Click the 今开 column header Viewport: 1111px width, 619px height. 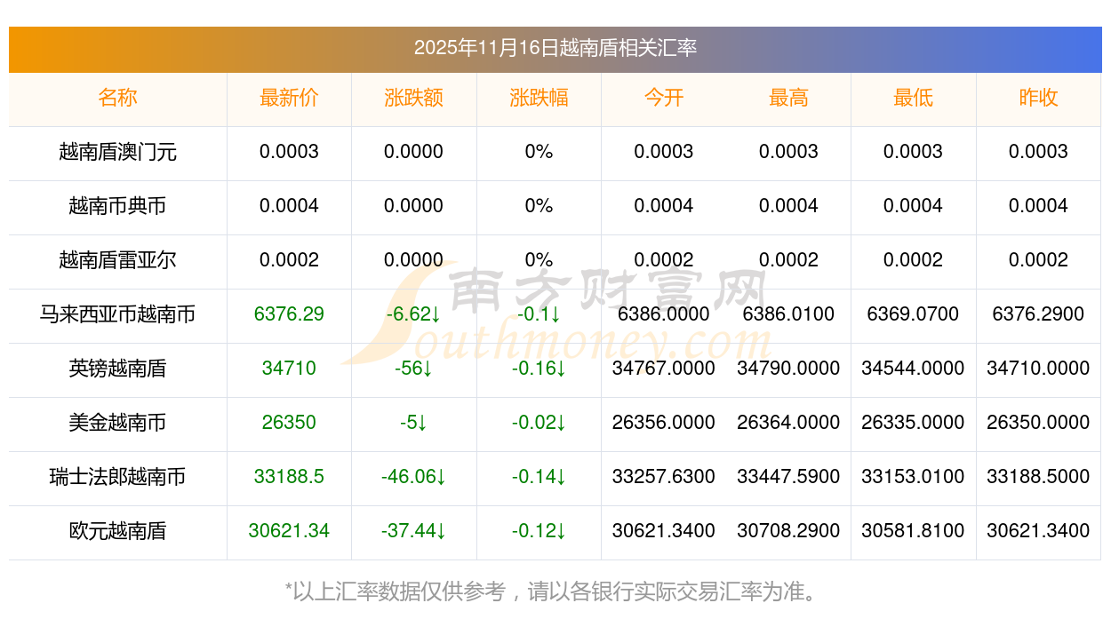[663, 98]
